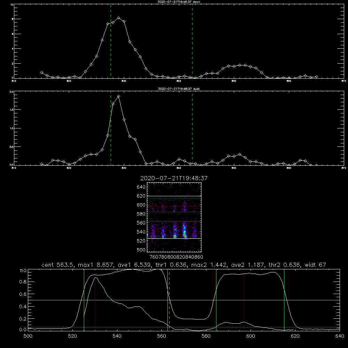348x348 pixels.
Task: Click the 'widt 67' value in stats line
Action: 315,265
